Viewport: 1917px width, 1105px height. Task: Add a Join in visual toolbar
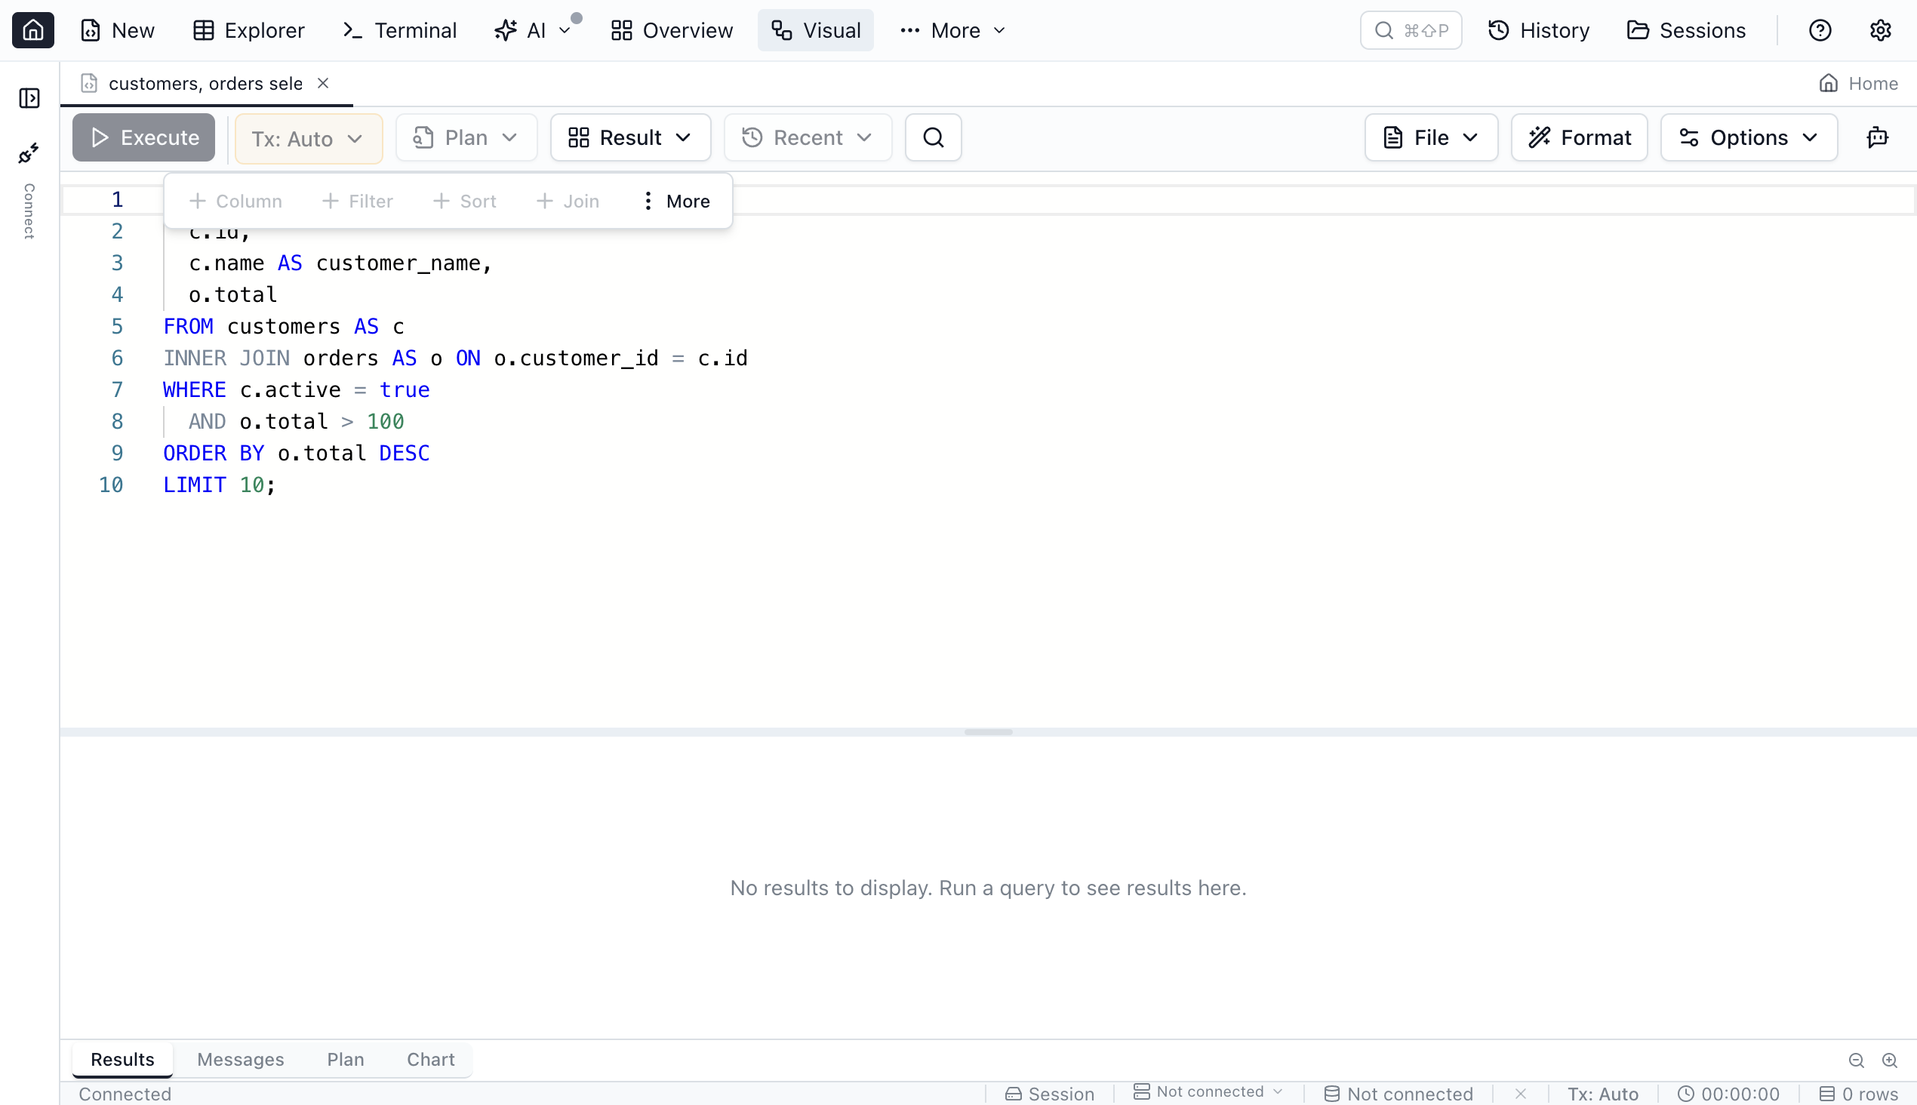tap(568, 201)
